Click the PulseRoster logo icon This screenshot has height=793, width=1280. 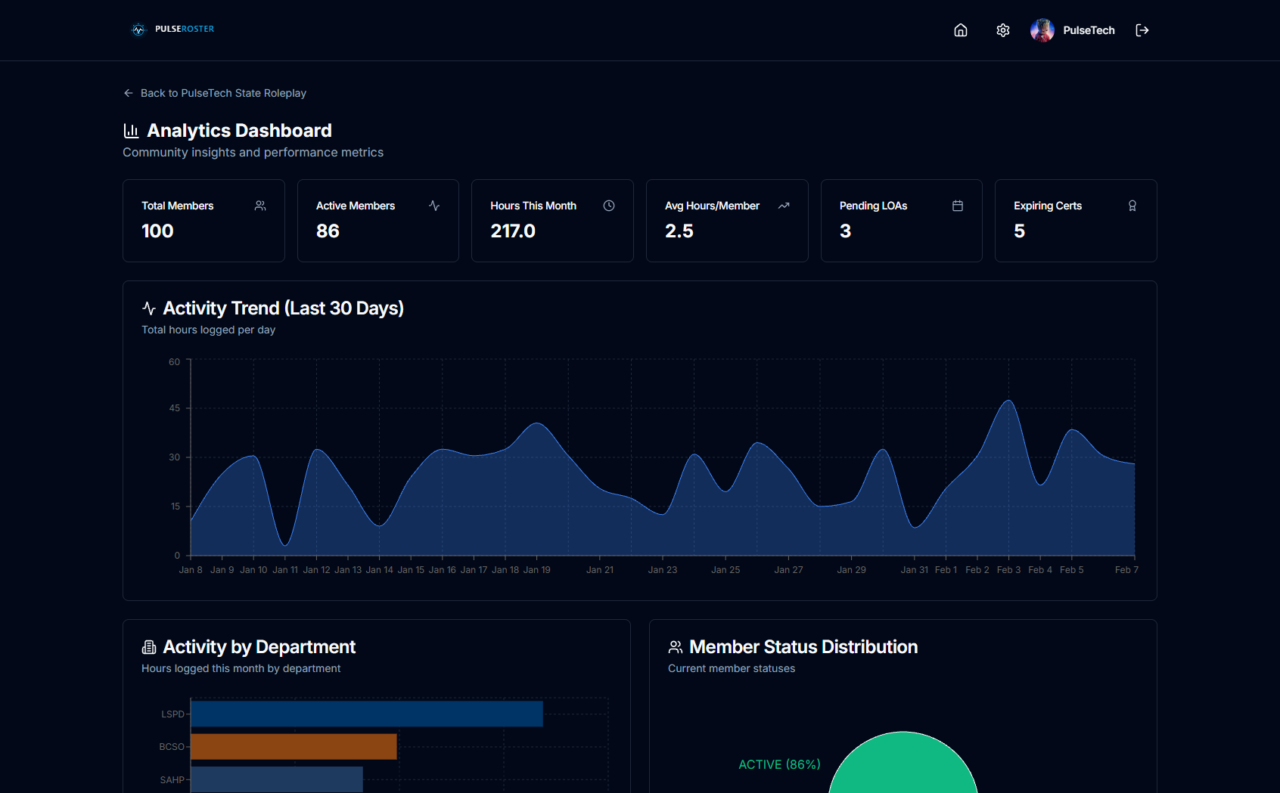pos(138,29)
